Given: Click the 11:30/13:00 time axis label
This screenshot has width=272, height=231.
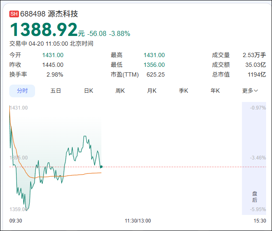Looking at the screenshot, I should (x=138, y=221).
